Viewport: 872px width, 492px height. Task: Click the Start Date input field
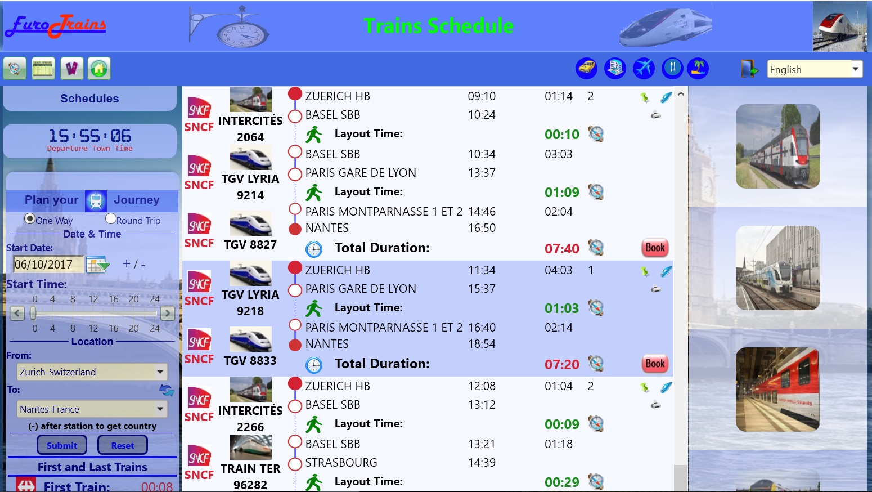[48, 264]
